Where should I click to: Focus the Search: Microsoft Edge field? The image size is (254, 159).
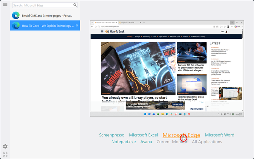(x=45, y=5)
